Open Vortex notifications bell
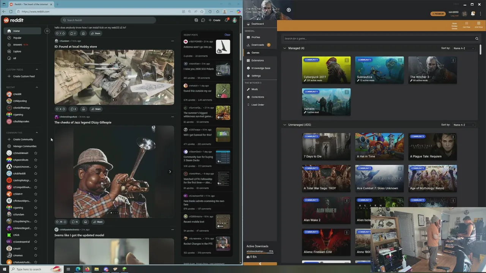This screenshot has width=486, height=273. coord(473,14)
